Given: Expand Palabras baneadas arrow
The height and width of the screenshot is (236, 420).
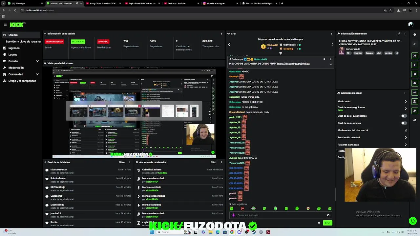Looking at the screenshot, I should [x=406, y=145].
